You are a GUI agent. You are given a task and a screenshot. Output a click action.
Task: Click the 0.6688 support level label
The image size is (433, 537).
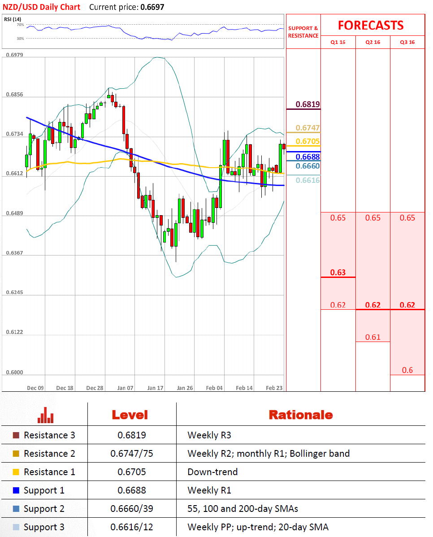coord(307,157)
